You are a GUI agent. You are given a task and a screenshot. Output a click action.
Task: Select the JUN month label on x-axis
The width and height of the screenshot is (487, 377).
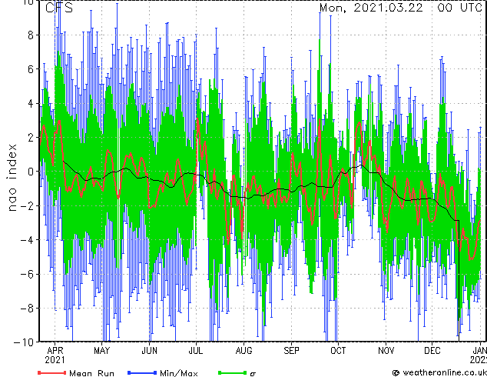[149, 351]
